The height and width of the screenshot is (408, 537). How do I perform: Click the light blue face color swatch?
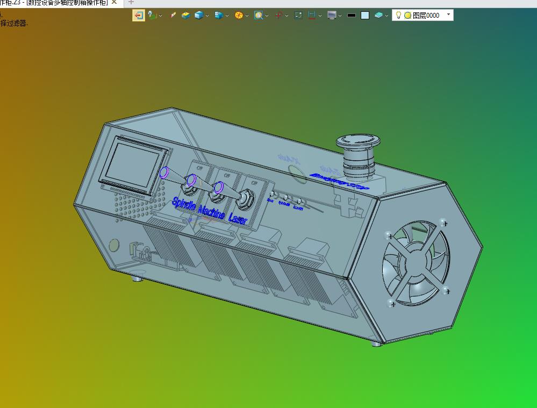click(365, 16)
